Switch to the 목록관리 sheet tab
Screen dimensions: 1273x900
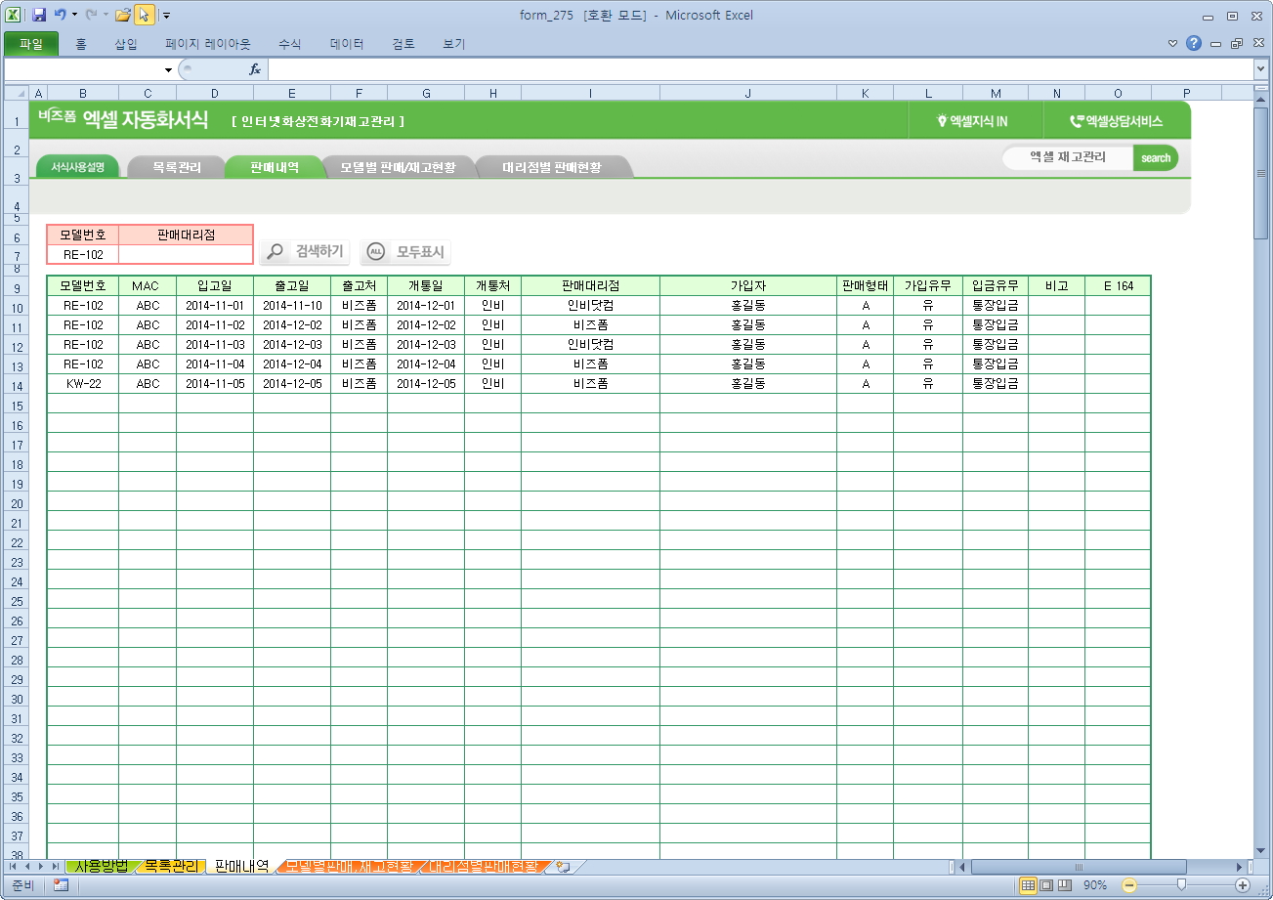[x=171, y=867]
